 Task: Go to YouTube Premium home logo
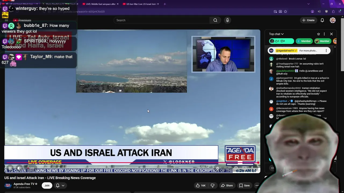pos(22,20)
